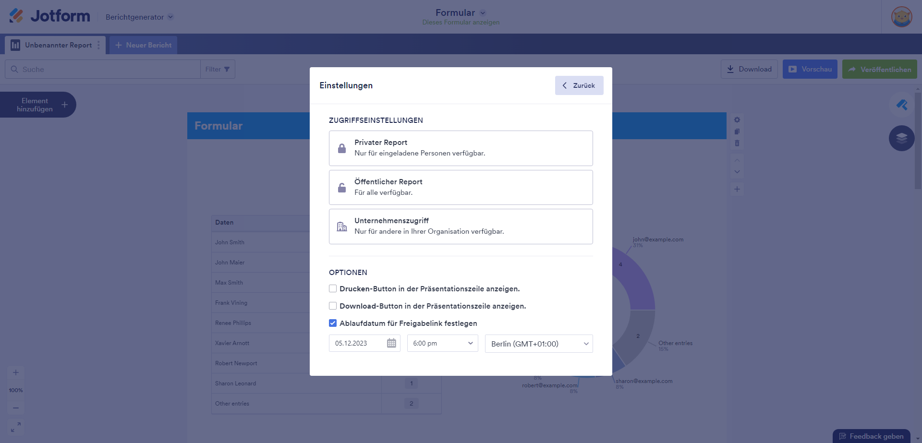The width and height of the screenshot is (922, 443).
Task: Select the Unternehmenszugriff access option
Action: coord(461,227)
